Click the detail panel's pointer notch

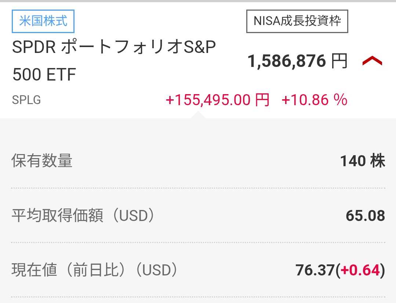[x=198, y=115]
